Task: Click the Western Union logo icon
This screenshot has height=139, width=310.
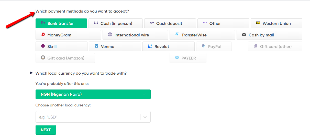Action: click(258, 23)
